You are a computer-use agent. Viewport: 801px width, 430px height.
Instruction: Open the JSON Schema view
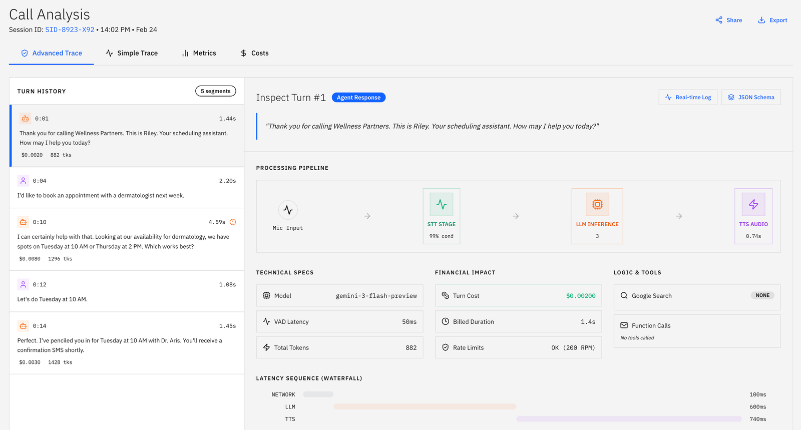pos(751,97)
